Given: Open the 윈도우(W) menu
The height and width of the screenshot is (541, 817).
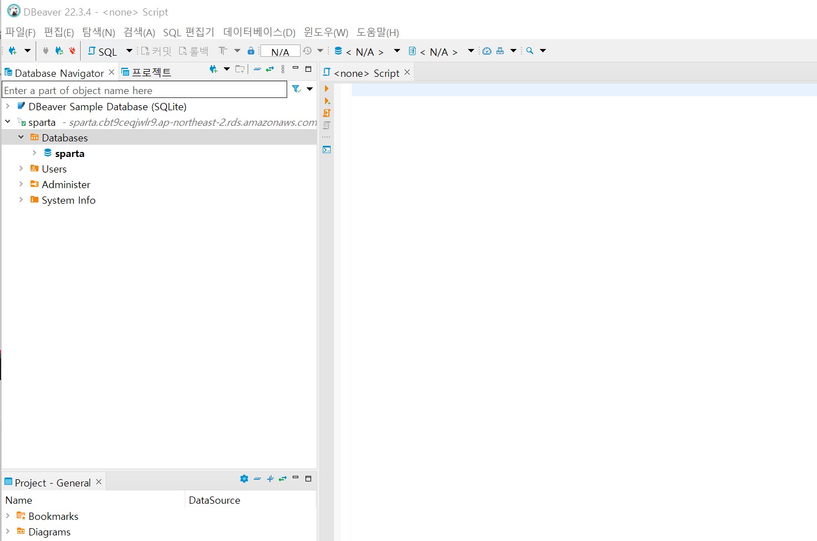Looking at the screenshot, I should pos(326,32).
